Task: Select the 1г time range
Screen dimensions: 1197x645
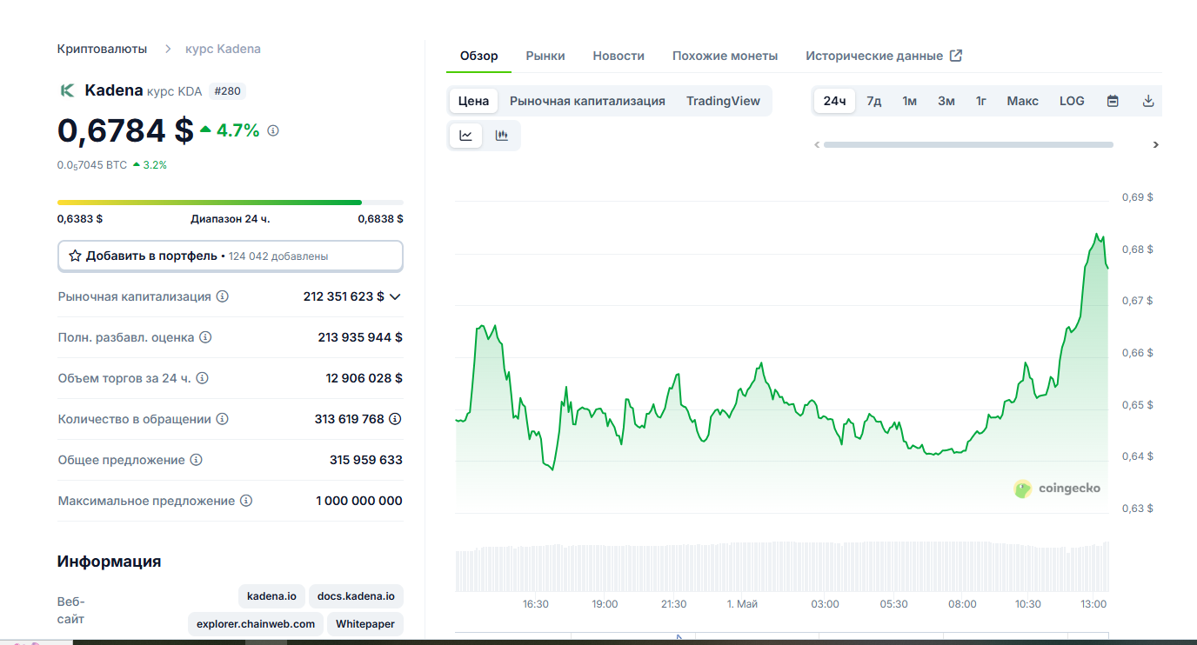Action: point(981,101)
